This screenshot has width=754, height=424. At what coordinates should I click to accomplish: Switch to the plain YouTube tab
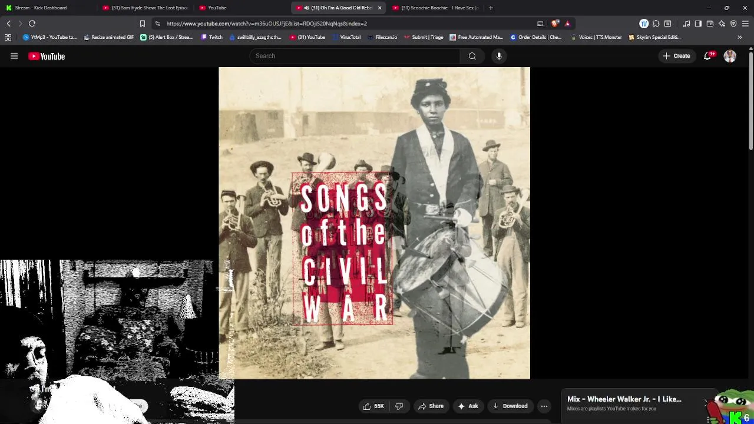point(242,8)
